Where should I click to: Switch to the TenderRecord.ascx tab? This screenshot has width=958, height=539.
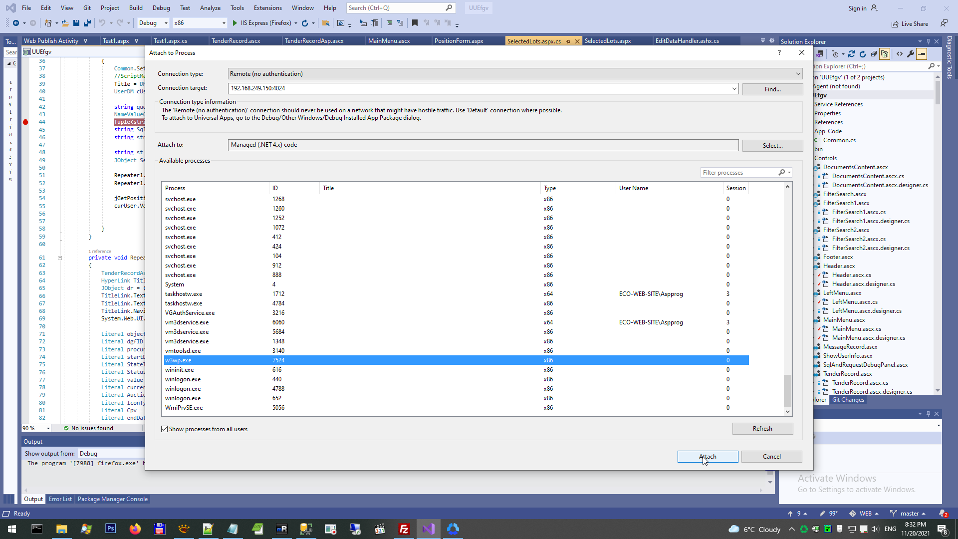coord(236,41)
